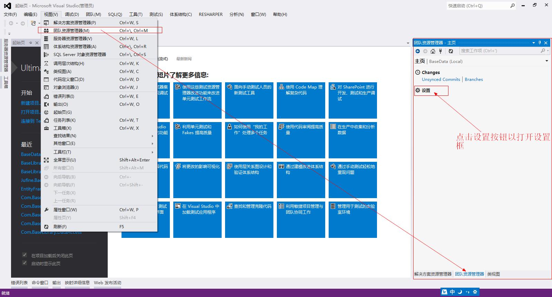The height and width of the screenshot is (297, 552).
Task: Click the 属性窗口(W) wrench icon
Action: pyautogui.click(x=46, y=210)
